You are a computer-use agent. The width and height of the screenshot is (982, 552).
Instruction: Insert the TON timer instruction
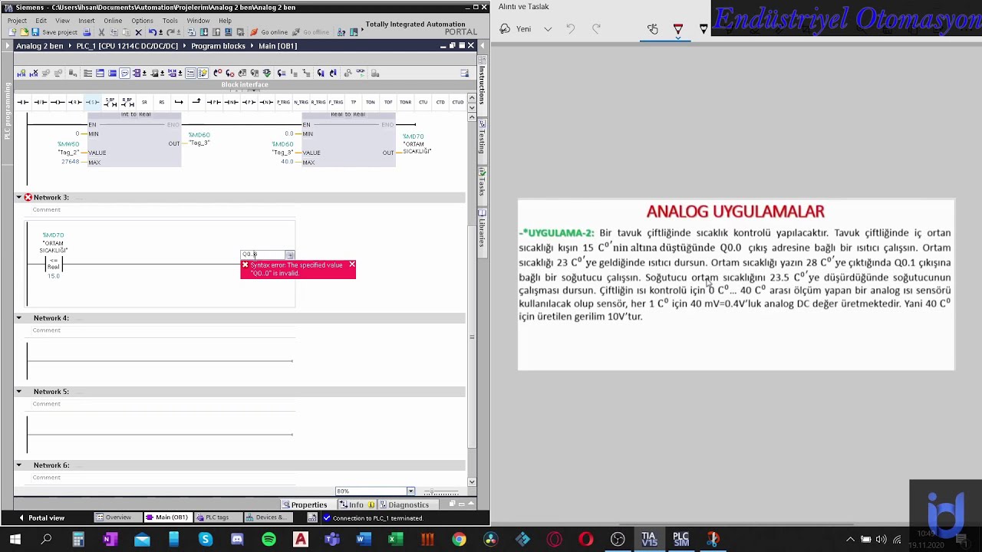(371, 102)
